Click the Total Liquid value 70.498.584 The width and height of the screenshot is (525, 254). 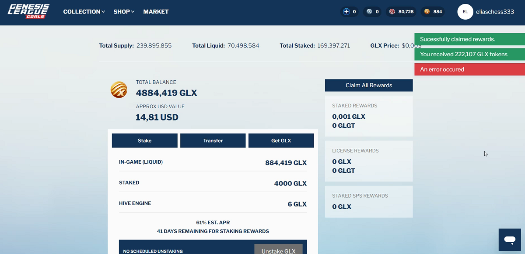243,45
